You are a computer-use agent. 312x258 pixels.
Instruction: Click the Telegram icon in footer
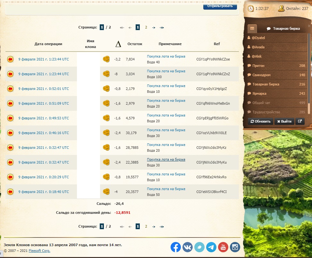click(x=211, y=247)
